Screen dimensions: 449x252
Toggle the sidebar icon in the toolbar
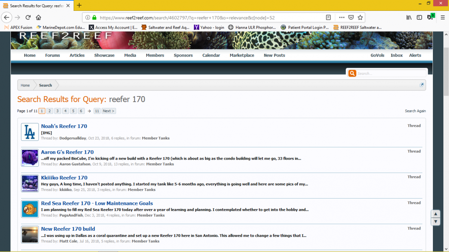click(x=419, y=18)
